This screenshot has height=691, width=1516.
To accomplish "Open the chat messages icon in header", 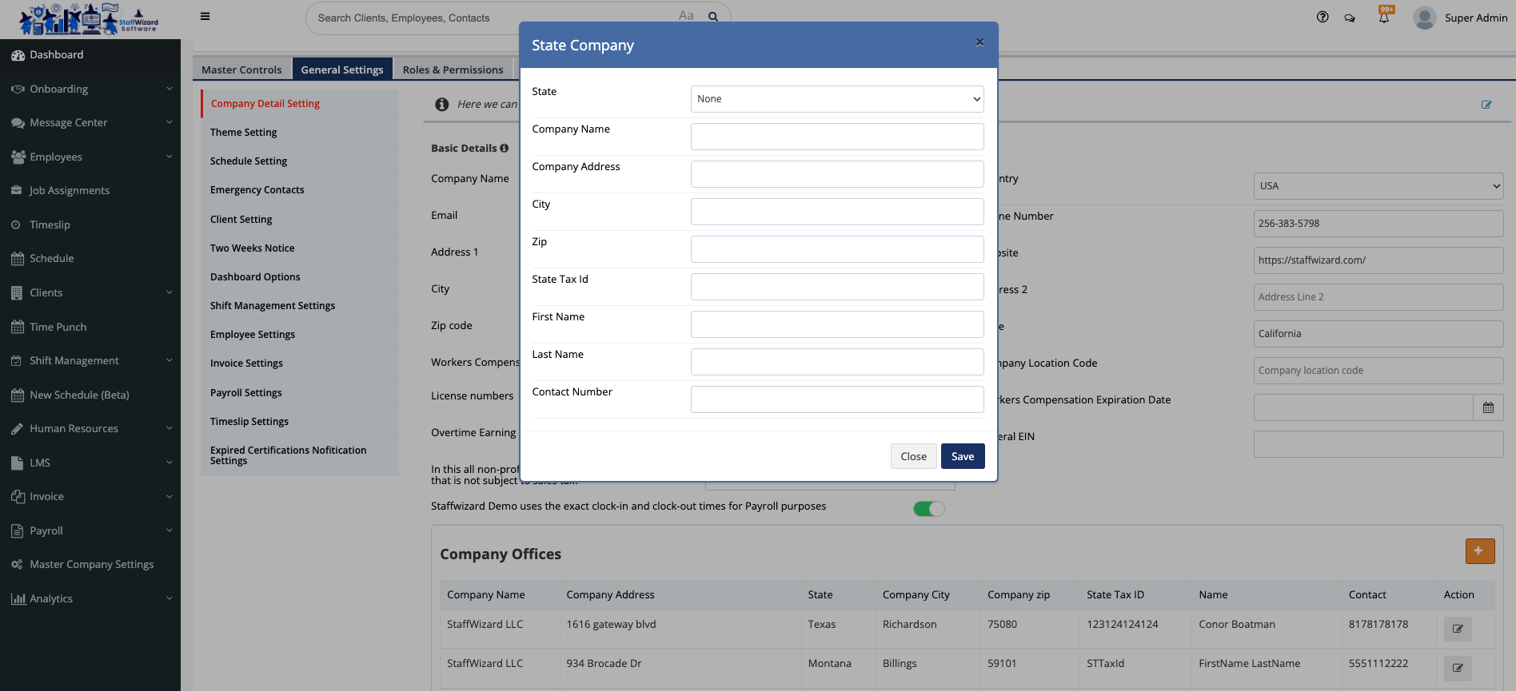I will 1350,18.
